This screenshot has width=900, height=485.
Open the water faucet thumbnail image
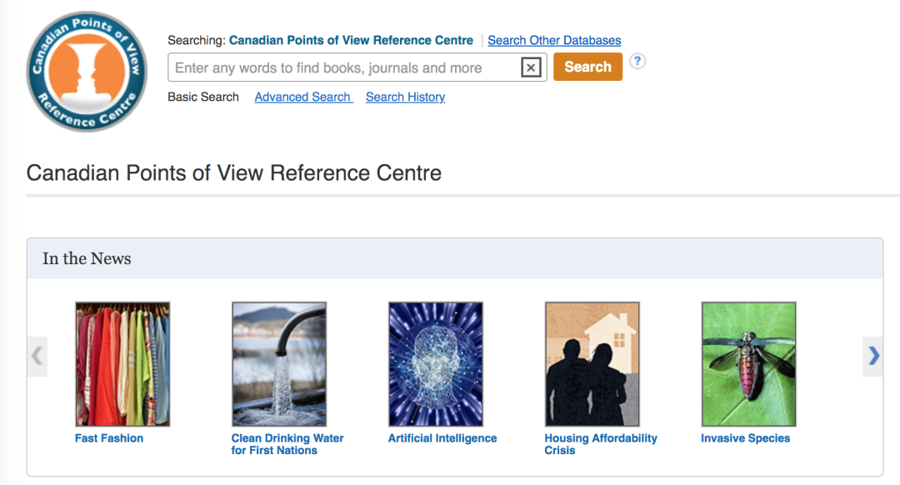279,364
